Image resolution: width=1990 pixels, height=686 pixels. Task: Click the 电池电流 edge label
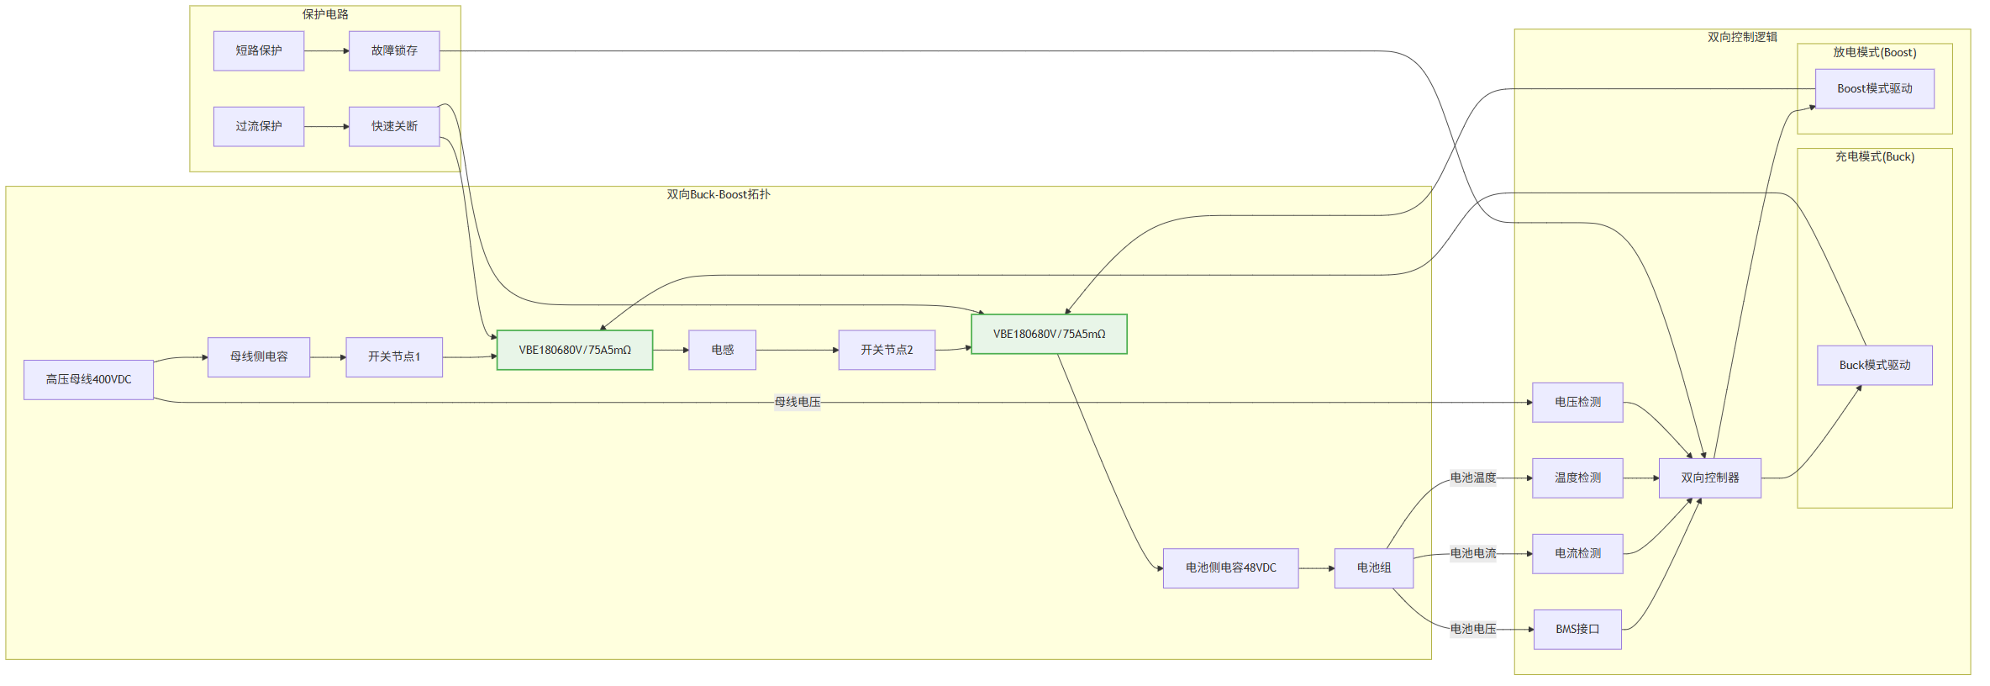pos(1473,554)
